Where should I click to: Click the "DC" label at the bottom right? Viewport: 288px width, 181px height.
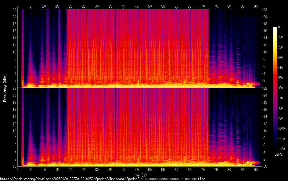(265, 166)
